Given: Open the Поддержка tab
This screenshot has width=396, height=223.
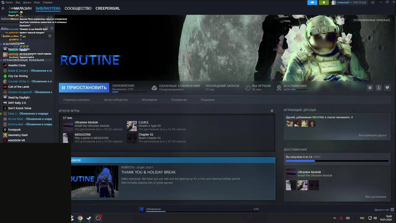Looking at the screenshot, I should click(x=208, y=100).
